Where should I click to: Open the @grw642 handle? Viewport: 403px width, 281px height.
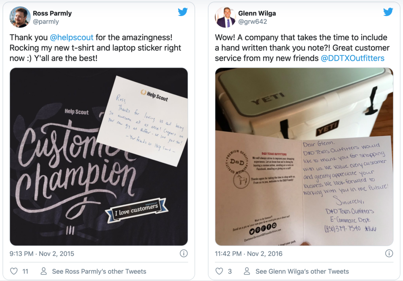[253, 22]
